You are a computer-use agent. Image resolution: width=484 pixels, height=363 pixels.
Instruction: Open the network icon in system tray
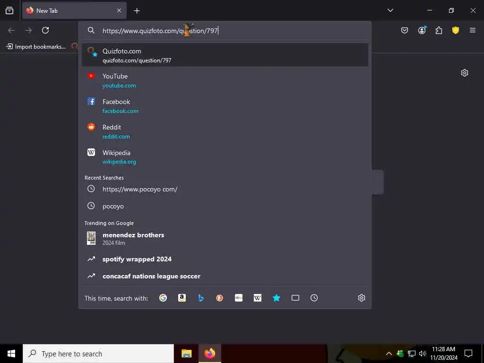tap(412, 354)
